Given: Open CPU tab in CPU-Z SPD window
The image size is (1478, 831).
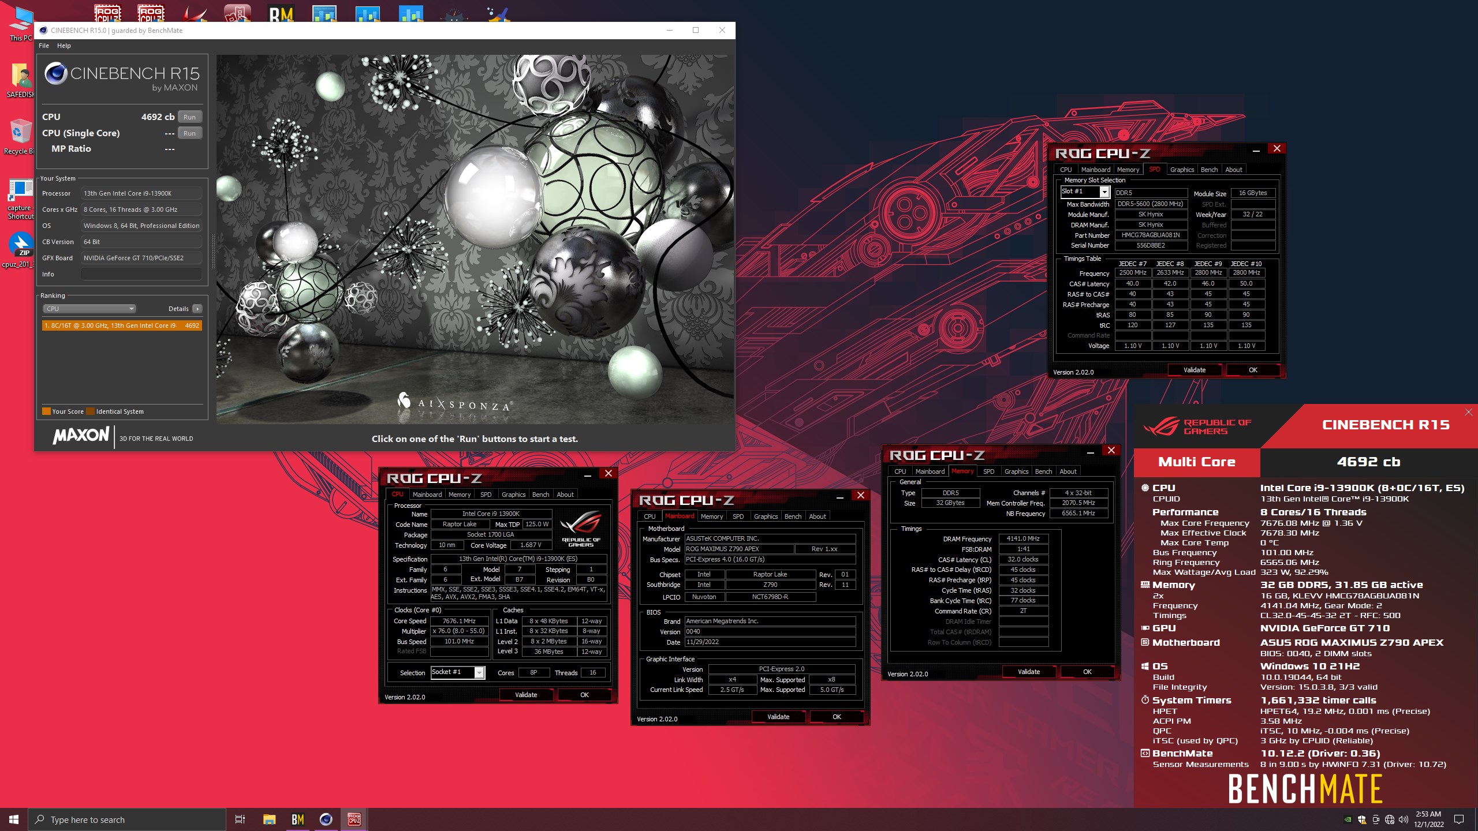Looking at the screenshot, I should pyautogui.click(x=1066, y=170).
